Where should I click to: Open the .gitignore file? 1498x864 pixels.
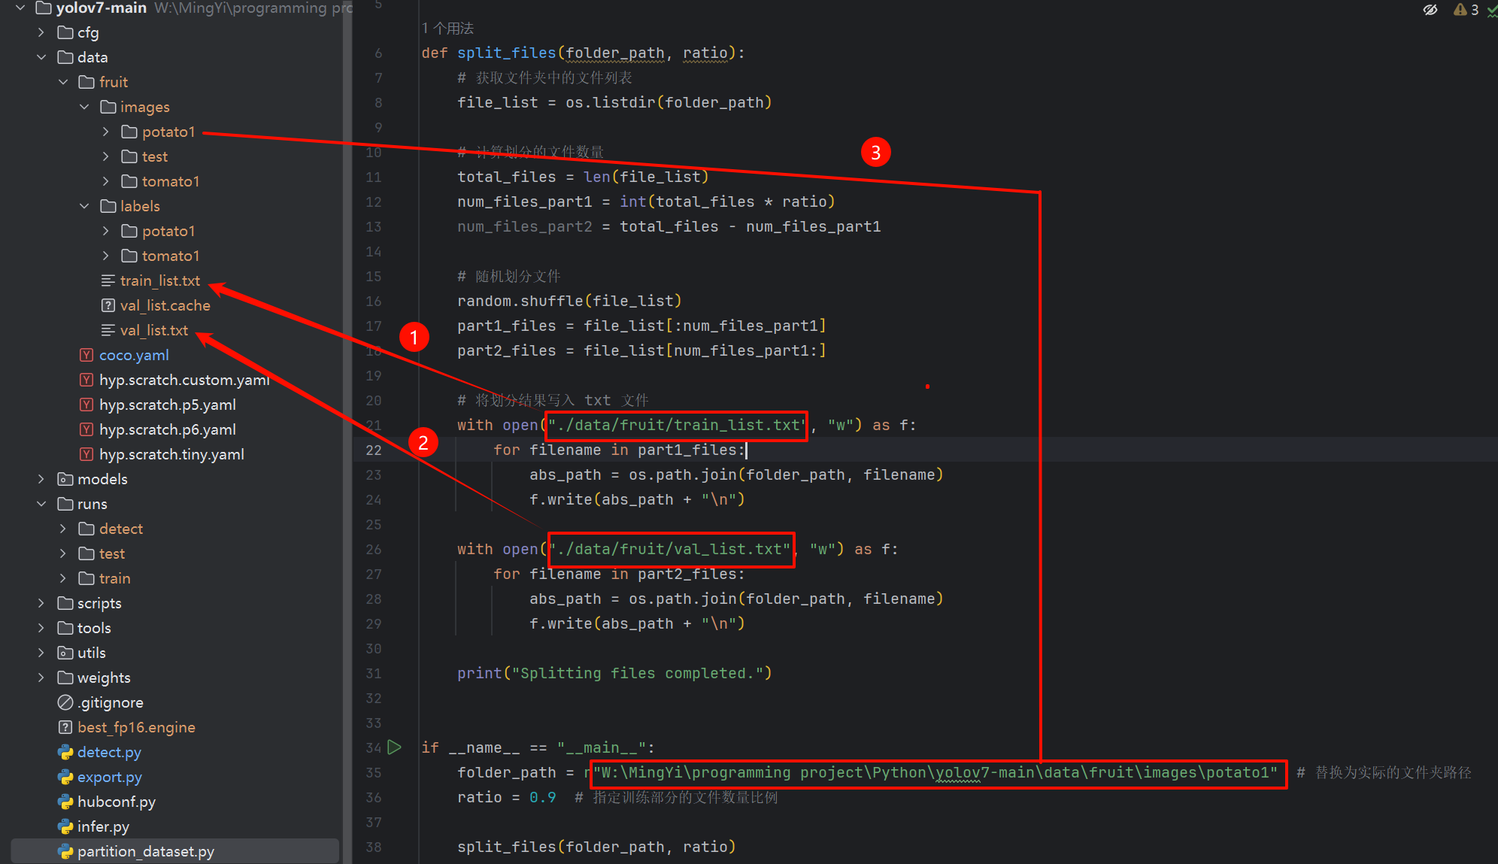(x=110, y=702)
